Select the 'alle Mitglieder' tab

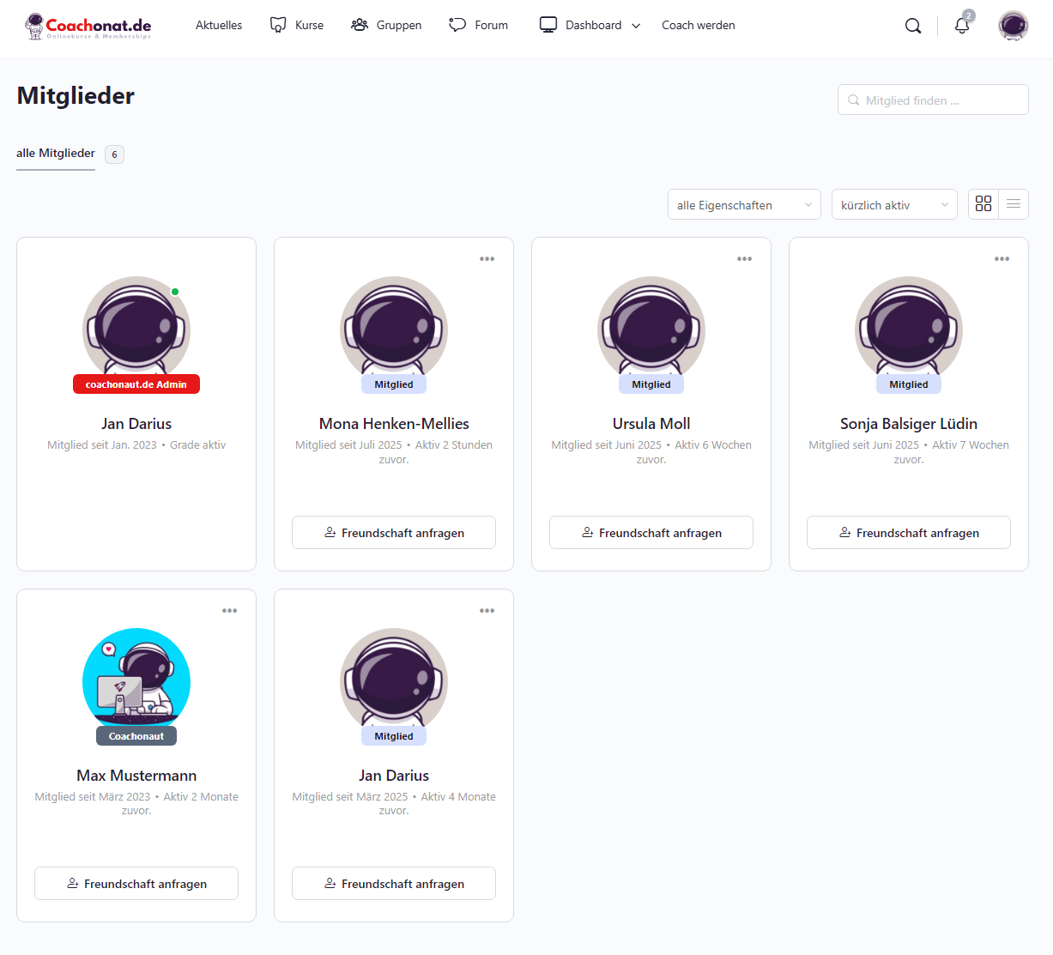56,154
